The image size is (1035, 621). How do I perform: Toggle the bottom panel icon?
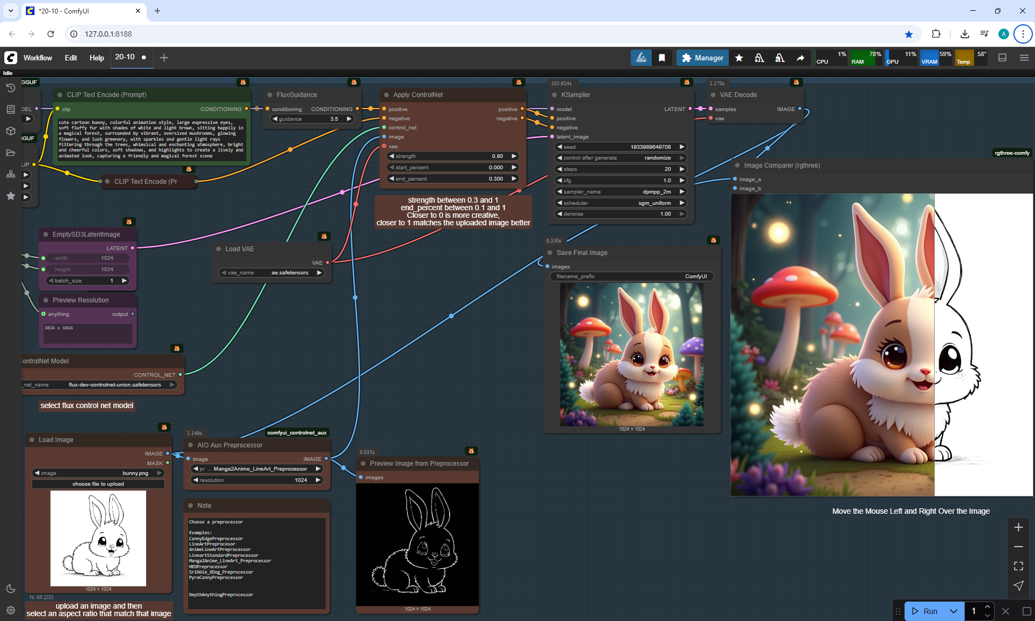1003,58
